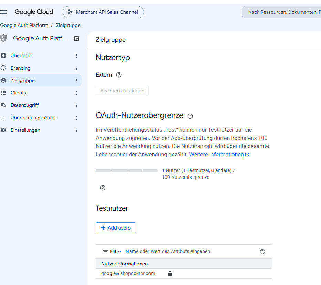The width and height of the screenshot is (321, 285).
Task: Click the Testnutzer heading
Action: (112, 208)
